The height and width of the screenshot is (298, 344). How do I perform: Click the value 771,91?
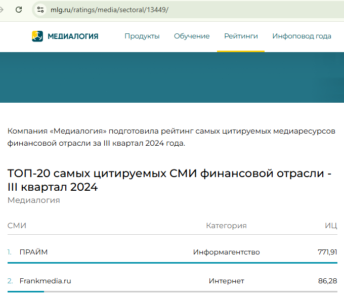[327, 252]
